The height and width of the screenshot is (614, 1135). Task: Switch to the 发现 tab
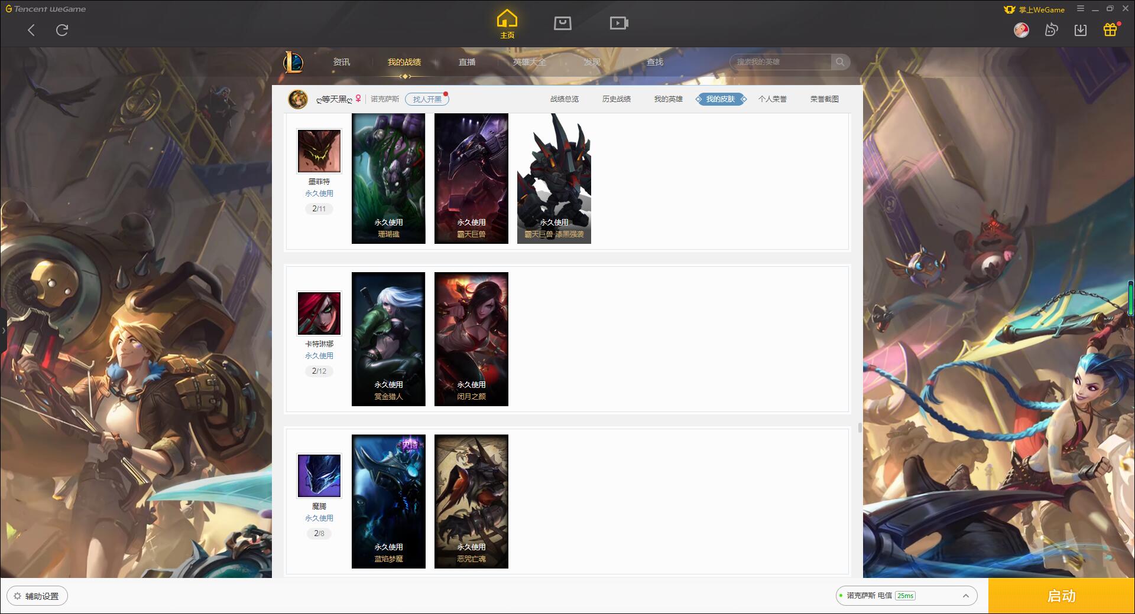point(592,62)
